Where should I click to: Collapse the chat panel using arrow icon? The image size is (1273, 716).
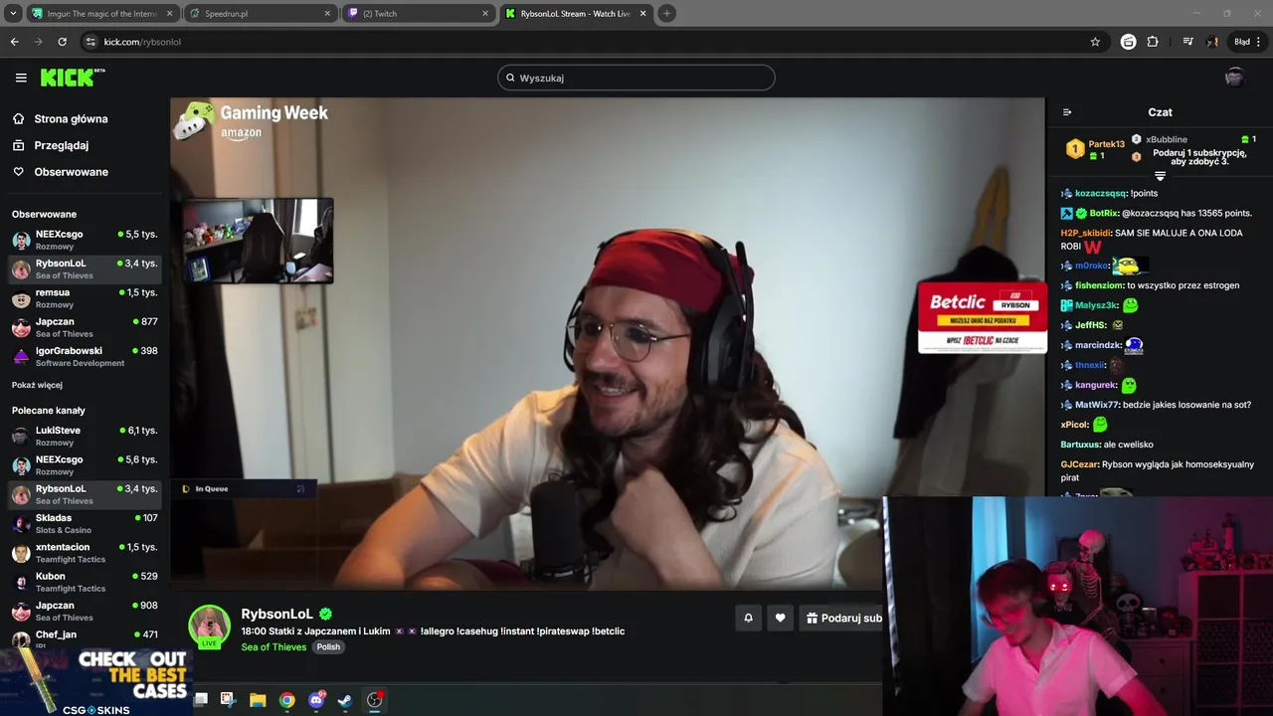[1067, 112]
